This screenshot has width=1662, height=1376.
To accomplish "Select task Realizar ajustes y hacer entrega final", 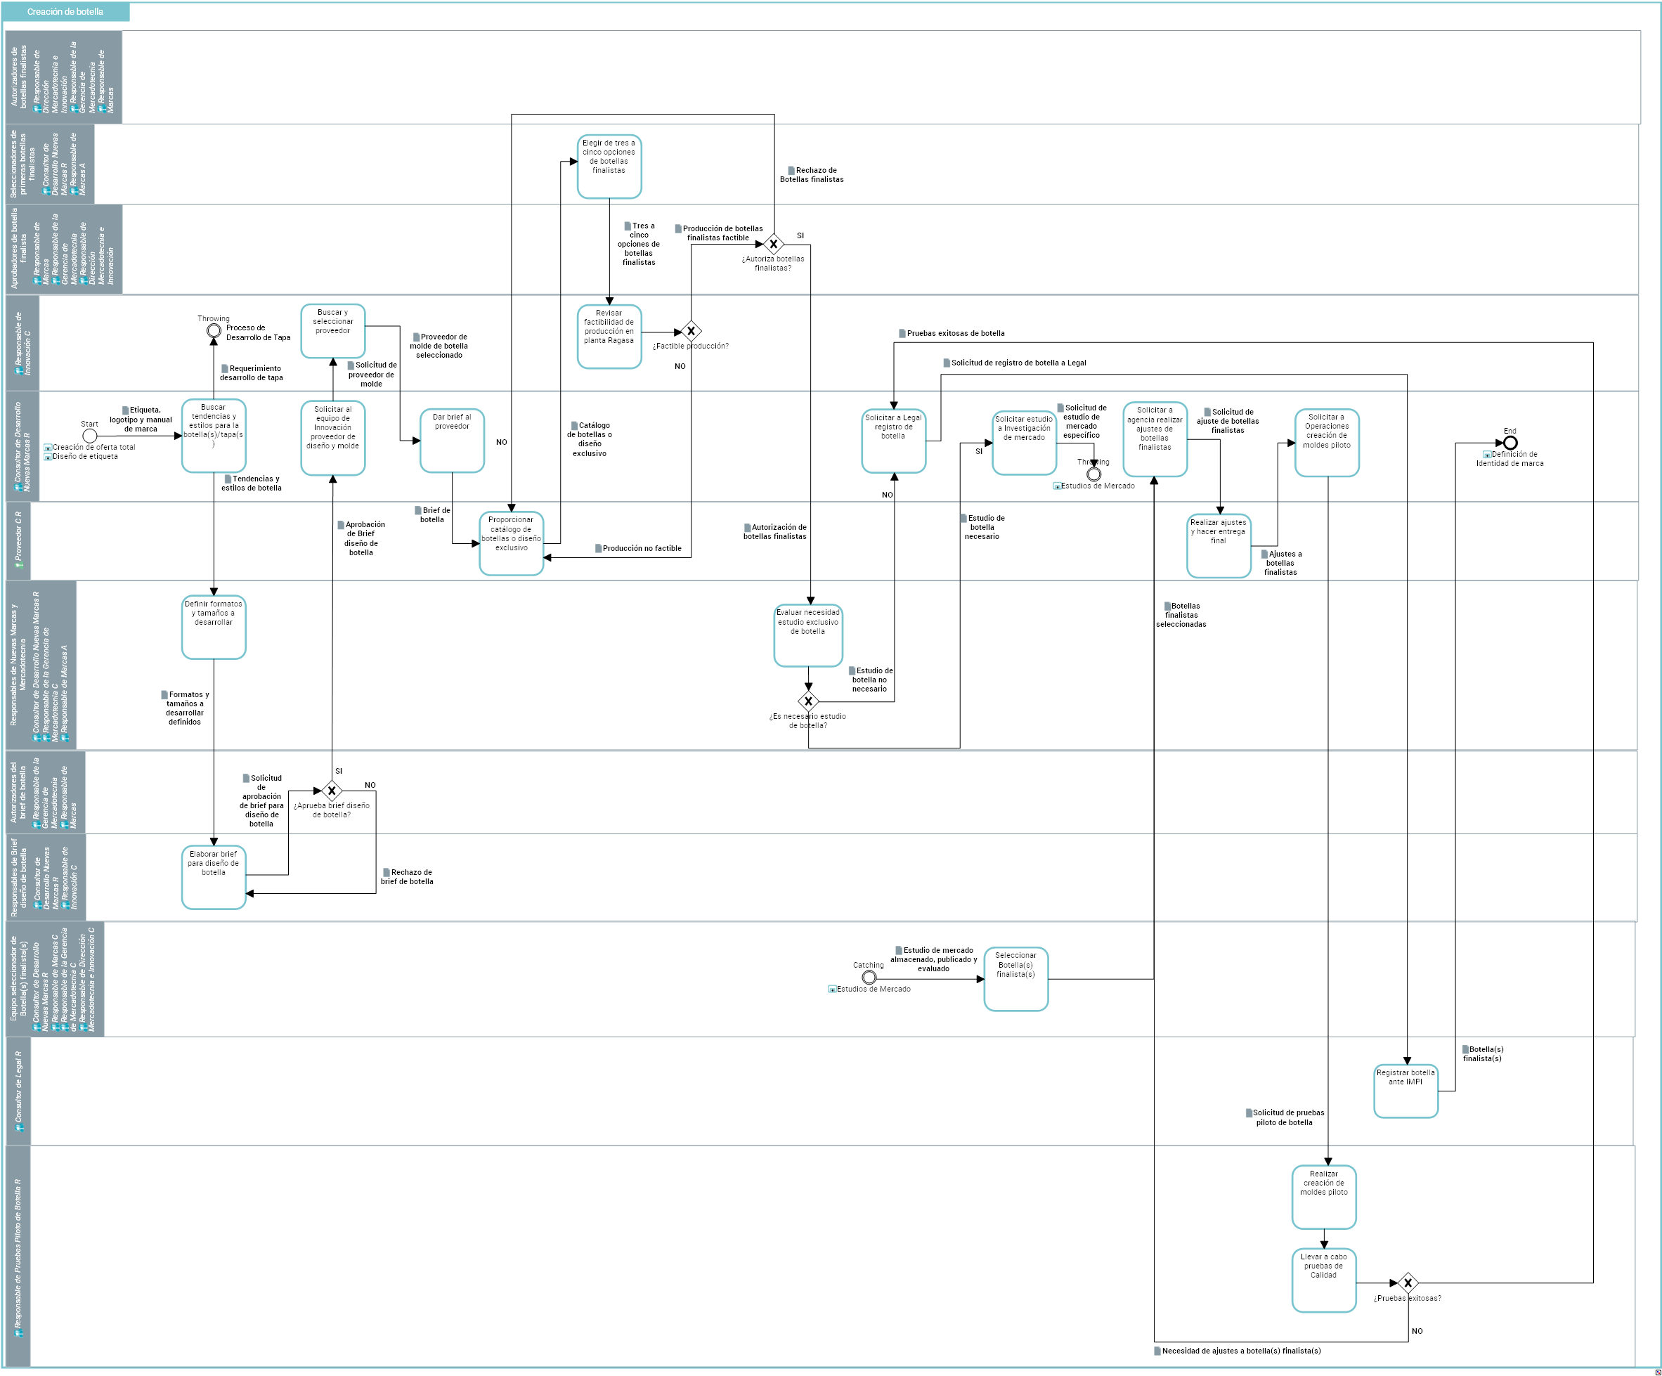I will click(x=1219, y=546).
